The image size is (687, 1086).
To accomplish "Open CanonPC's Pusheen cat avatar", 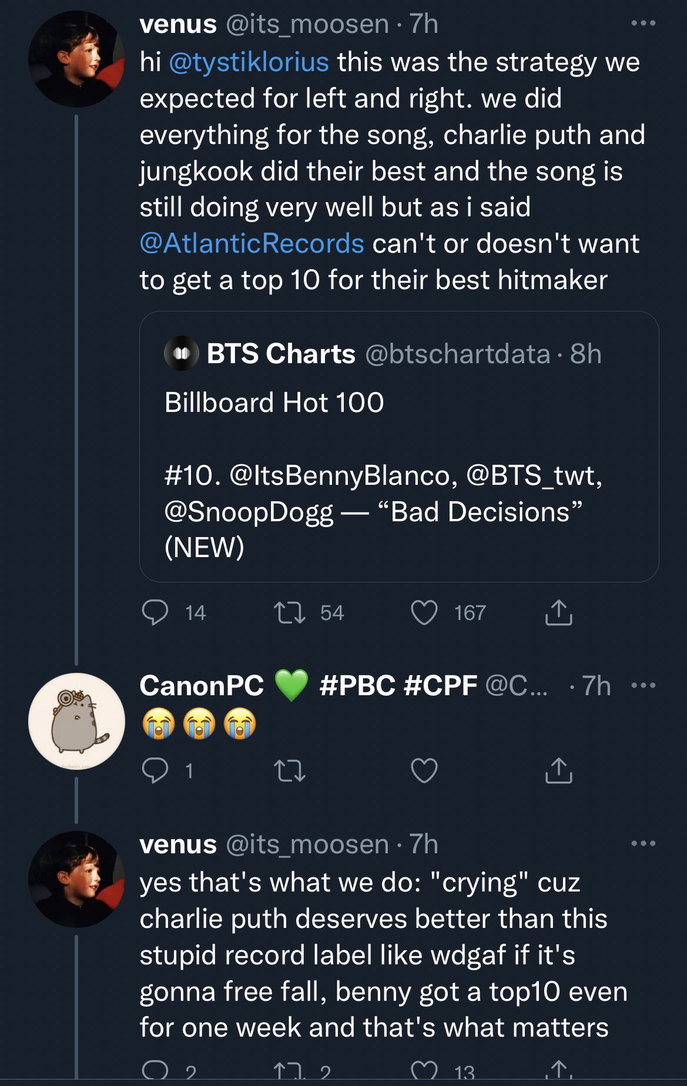I will coord(76,720).
